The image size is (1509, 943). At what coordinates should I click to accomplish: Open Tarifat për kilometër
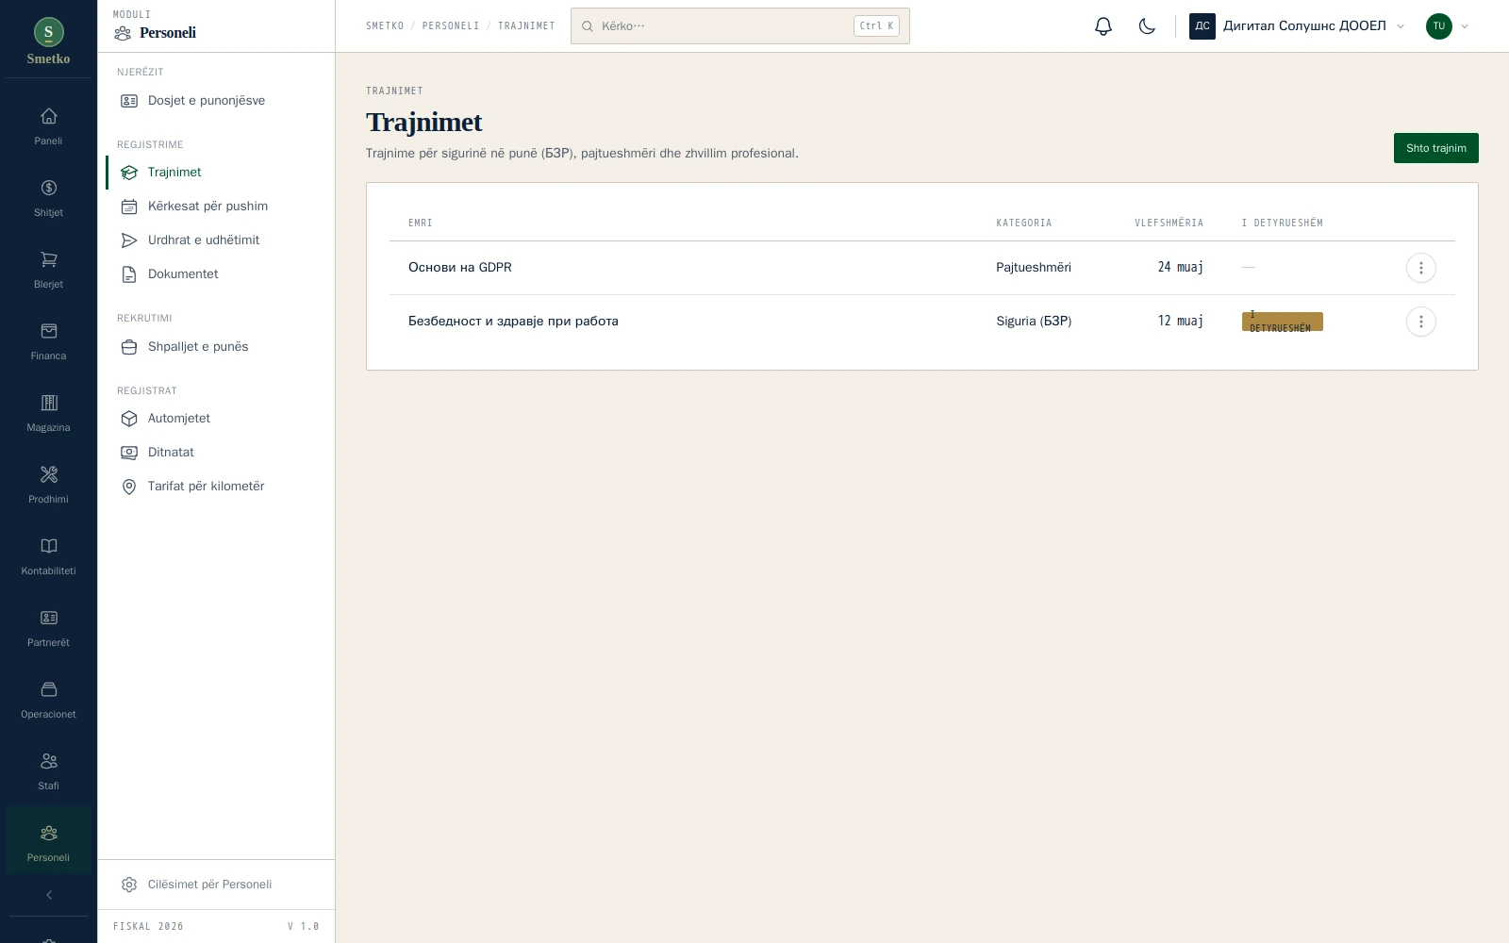[x=216, y=487]
